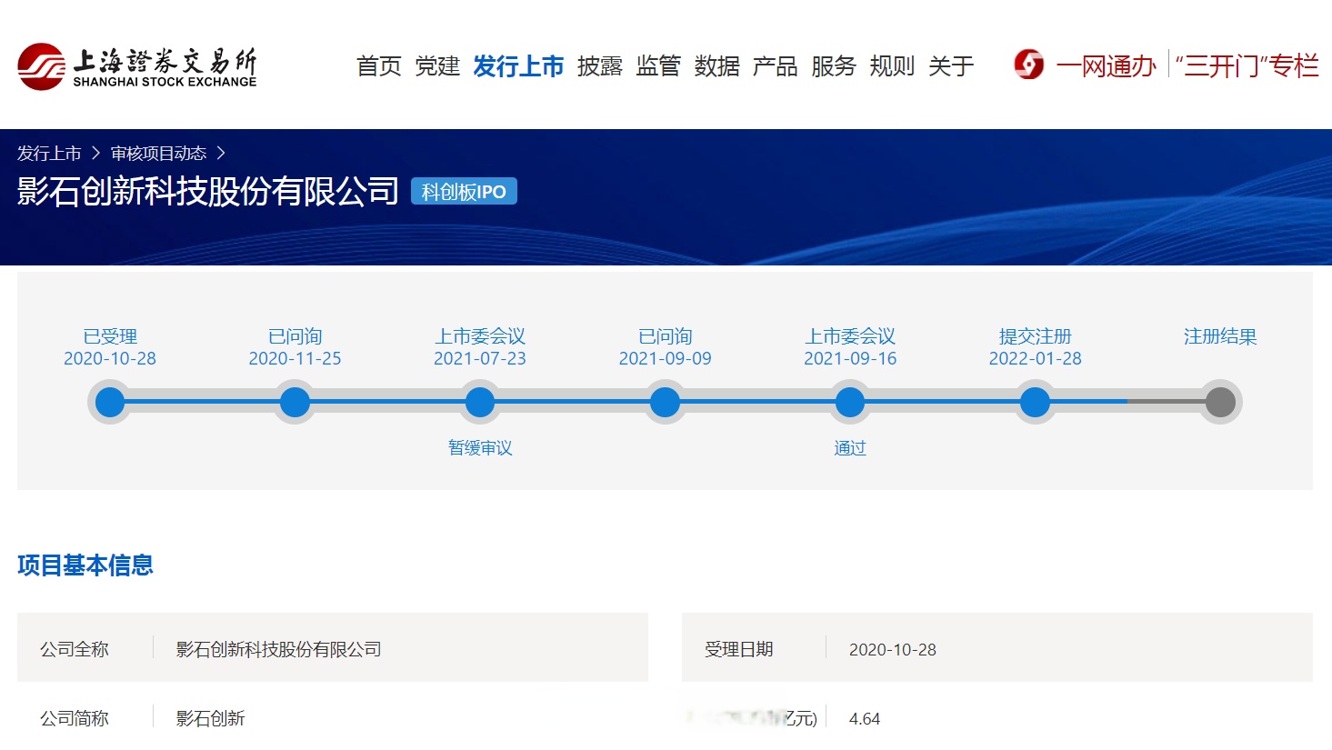The width and height of the screenshot is (1332, 750).
Task: Open the 规则 menu item
Action: click(892, 66)
